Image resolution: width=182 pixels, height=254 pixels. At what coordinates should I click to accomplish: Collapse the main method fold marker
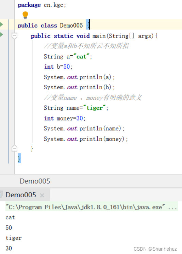click(x=14, y=36)
